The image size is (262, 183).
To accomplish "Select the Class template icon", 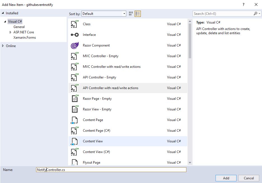I will click(74, 24).
